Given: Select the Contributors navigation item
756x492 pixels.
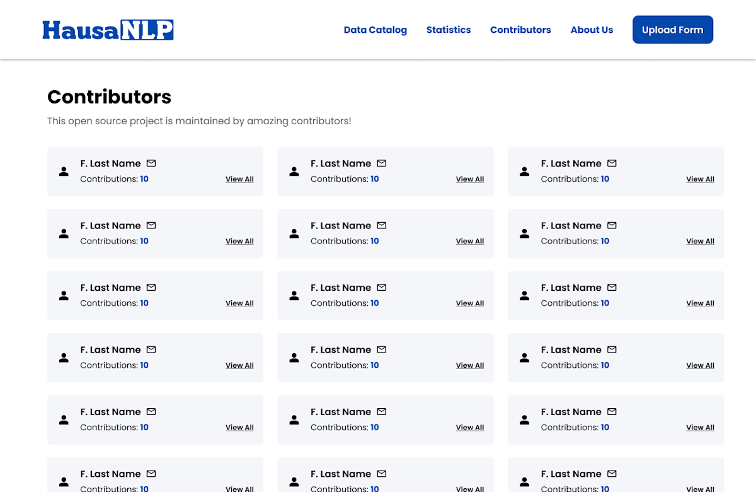Looking at the screenshot, I should 520,30.
